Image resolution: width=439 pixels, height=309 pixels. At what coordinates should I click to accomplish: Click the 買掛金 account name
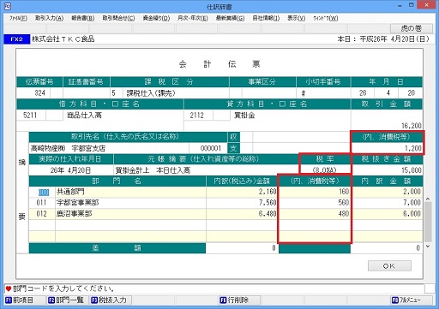pos(244,116)
